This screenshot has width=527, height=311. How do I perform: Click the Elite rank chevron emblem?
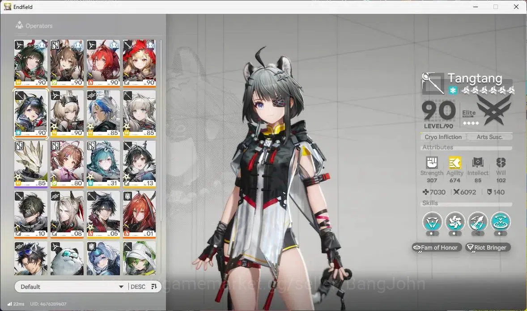coord(494,109)
